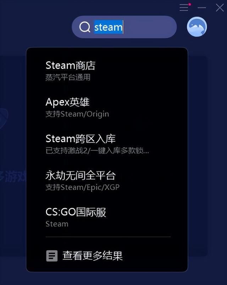Open the hamburger menu with red dot
Image resolution: width=227 pixels, height=285 pixels.
coord(185,7)
